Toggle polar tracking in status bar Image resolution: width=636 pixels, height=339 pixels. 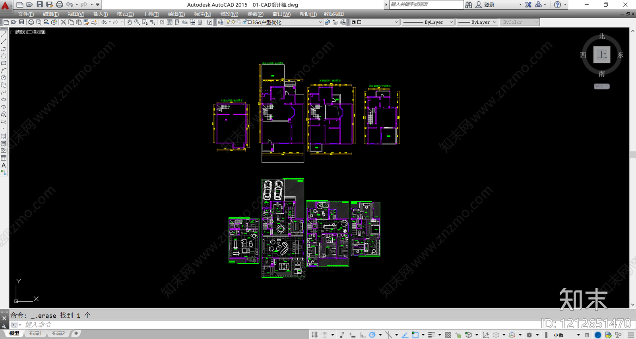[x=372, y=335]
